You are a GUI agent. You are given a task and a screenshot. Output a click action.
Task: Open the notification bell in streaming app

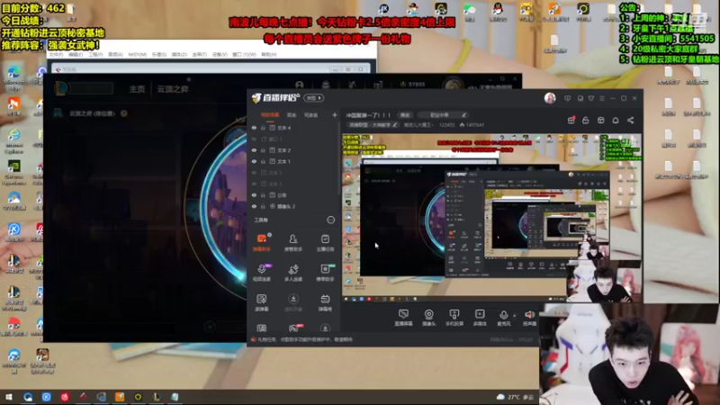point(616,121)
